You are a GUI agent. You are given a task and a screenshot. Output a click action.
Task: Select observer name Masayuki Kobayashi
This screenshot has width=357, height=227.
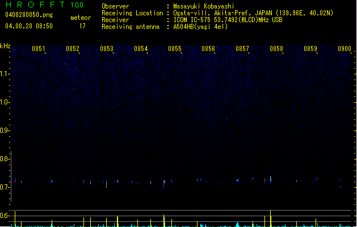click(x=204, y=6)
